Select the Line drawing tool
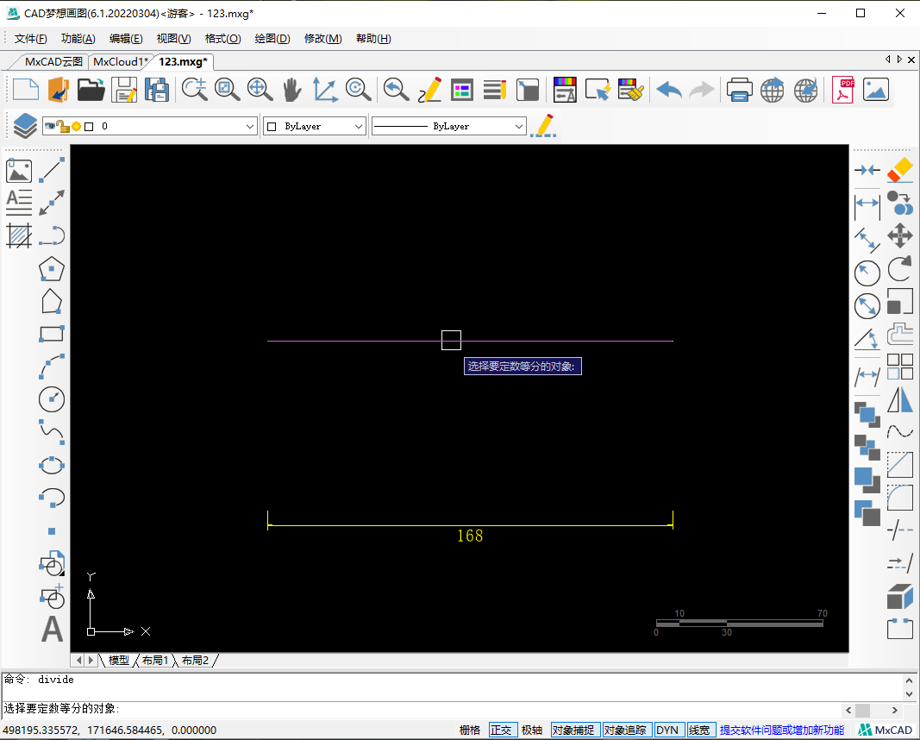Screen dimensions: 920x740 [x=53, y=170]
